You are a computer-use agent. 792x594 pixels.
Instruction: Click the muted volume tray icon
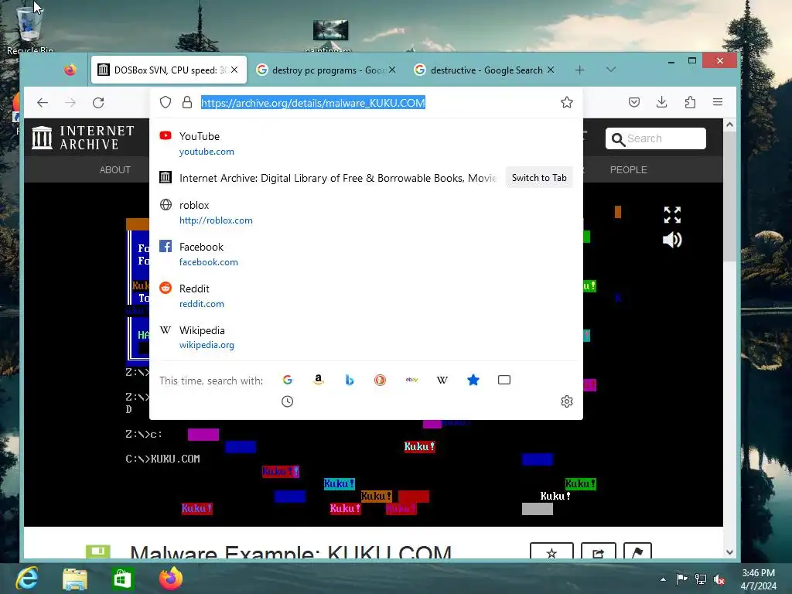[719, 579]
